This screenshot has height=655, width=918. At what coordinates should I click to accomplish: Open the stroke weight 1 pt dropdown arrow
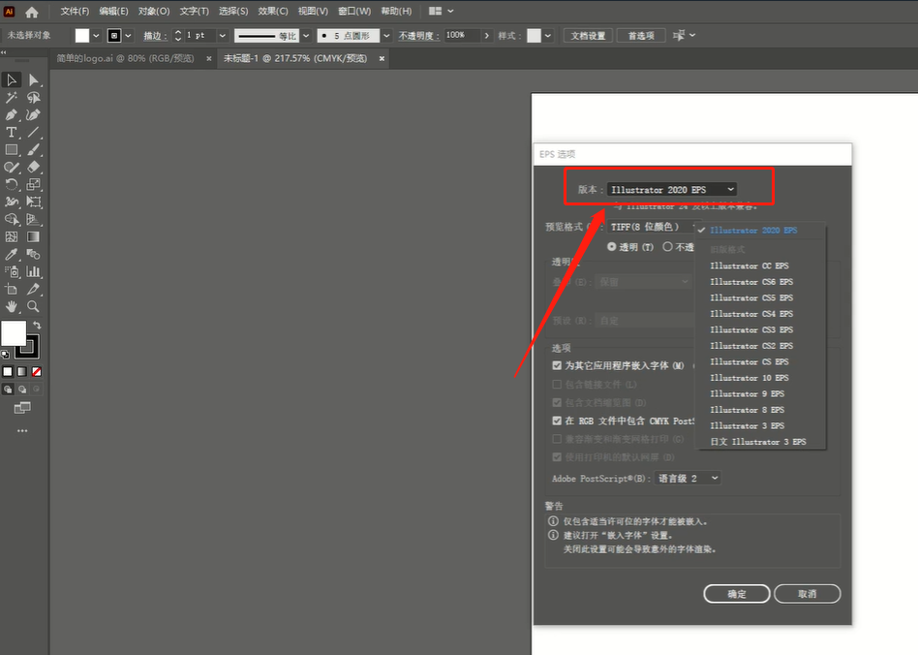(223, 36)
